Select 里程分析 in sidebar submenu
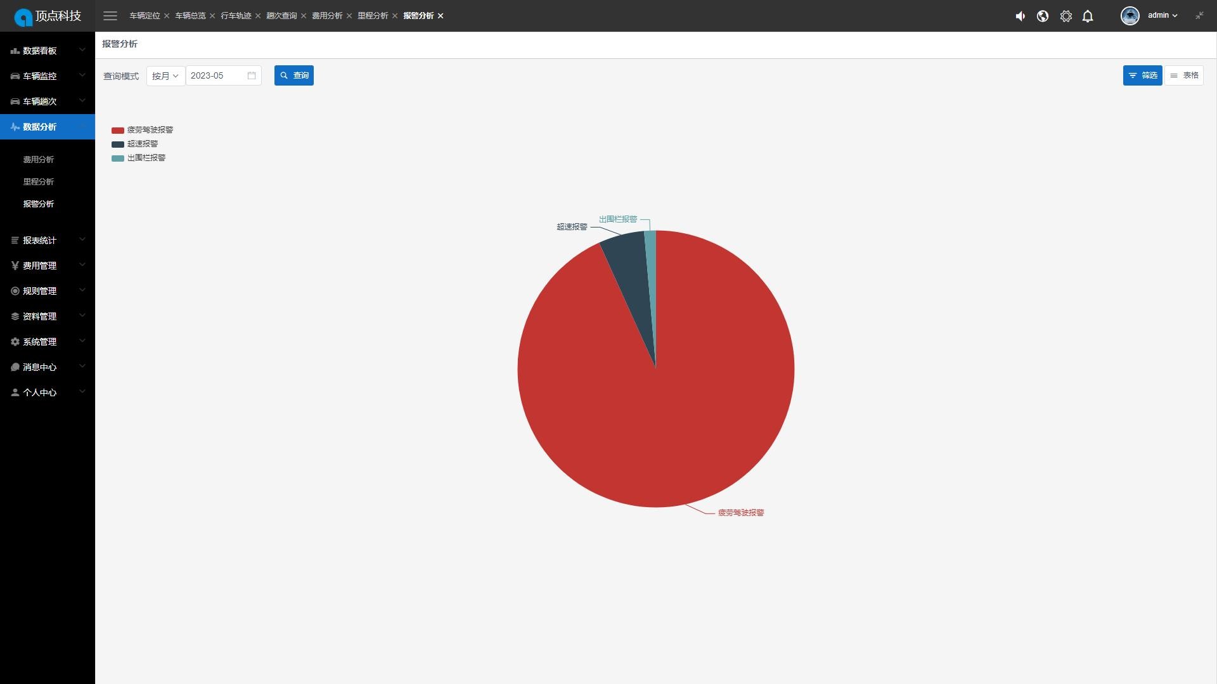 pyautogui.click(x=39, y=182)
